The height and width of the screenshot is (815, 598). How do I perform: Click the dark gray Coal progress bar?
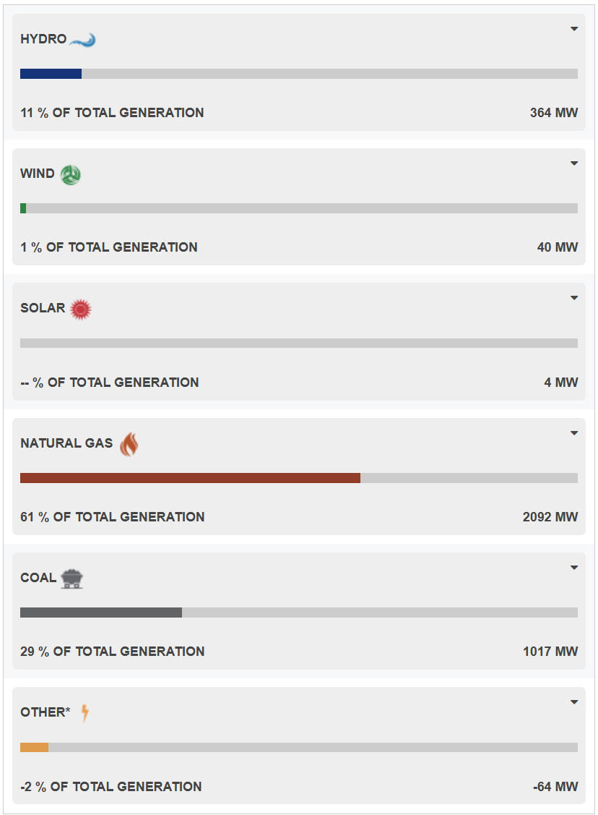coord(101,613)
